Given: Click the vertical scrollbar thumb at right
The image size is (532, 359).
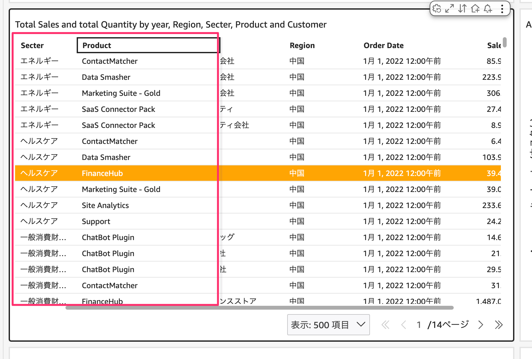Looking at the screenshot, I should (x=505, y=42).
